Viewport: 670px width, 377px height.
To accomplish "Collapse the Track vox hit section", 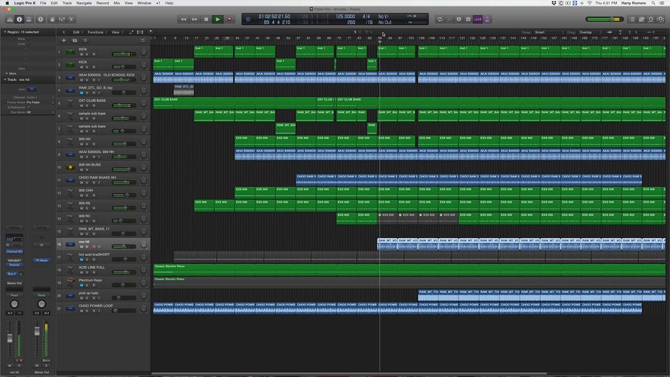I will 5,80.
